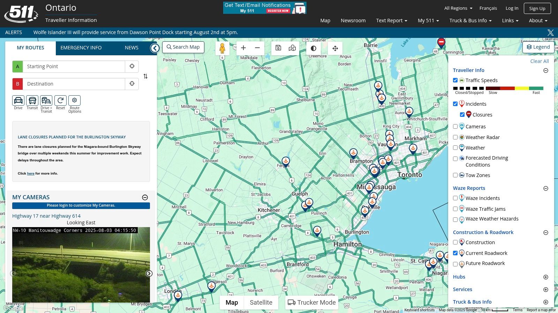Click the Starting Point input field

point(74,66)
